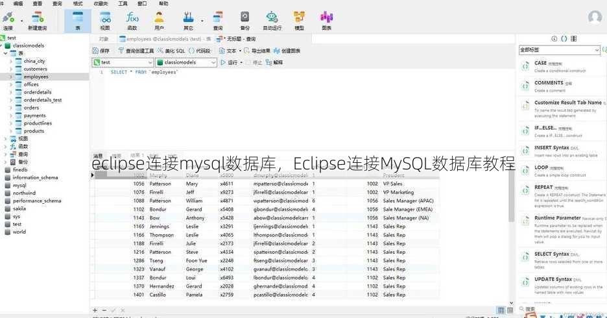Delete a record with the minus button below results
607x318 pixels.
104,310
